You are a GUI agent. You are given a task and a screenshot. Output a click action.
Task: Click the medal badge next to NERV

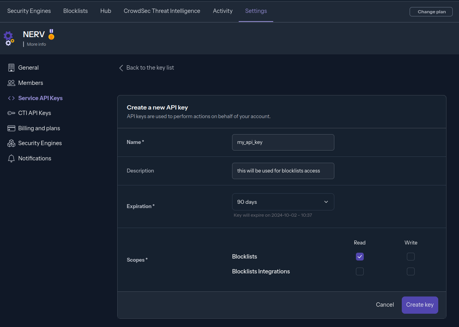[51, 34]
